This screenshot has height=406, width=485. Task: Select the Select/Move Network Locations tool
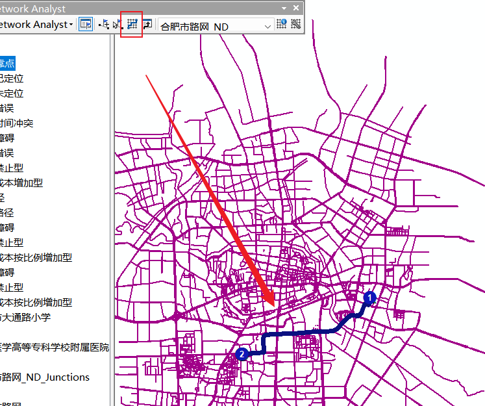(x=118, y=24)
